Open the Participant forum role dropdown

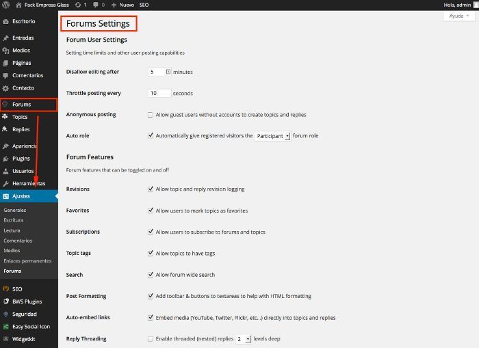(272, 136)
